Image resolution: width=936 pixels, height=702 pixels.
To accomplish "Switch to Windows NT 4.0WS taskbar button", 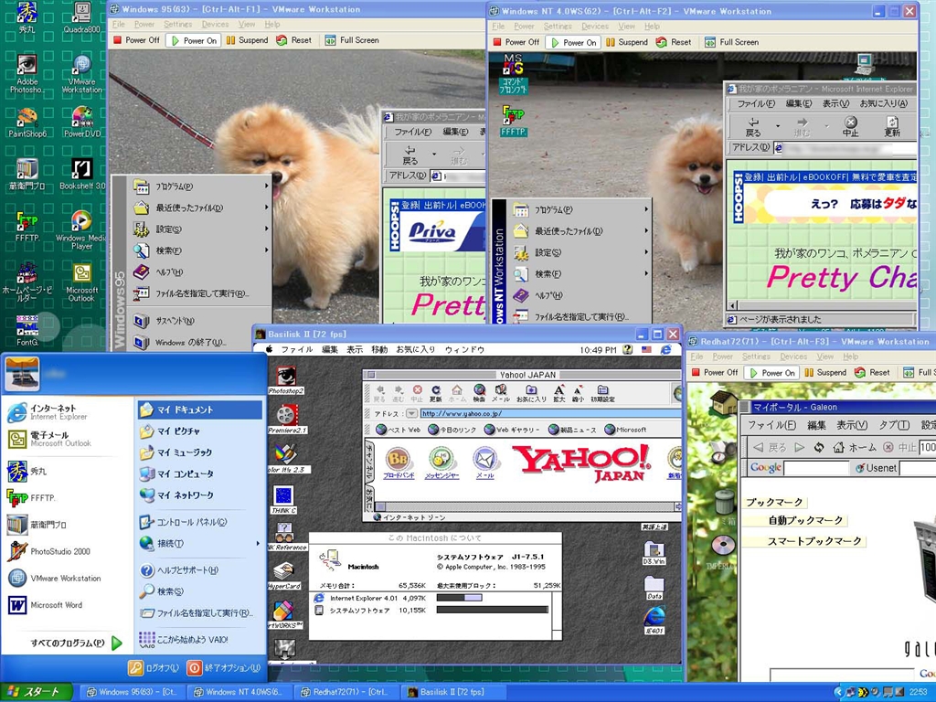I will (x=241, y=692).
